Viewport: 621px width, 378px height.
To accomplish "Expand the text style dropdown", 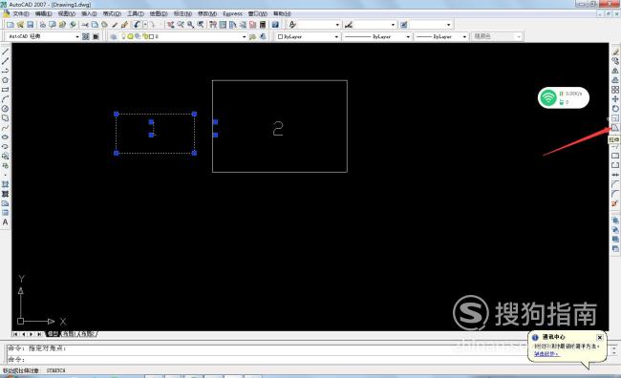I will point(337,25).
